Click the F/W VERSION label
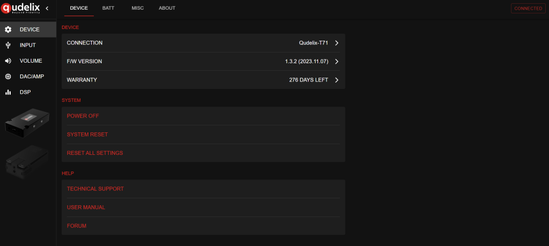Image resolution: width=549 pixels, height=246 pixels. tap(84, 61)
